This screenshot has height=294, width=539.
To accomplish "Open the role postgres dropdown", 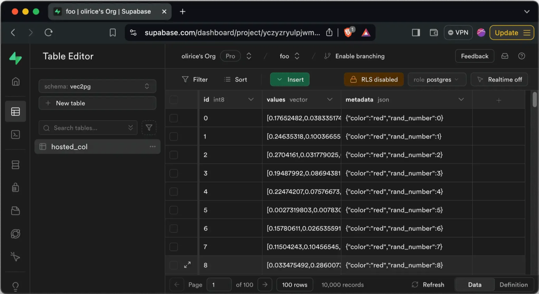I will [x=437, y=80].
